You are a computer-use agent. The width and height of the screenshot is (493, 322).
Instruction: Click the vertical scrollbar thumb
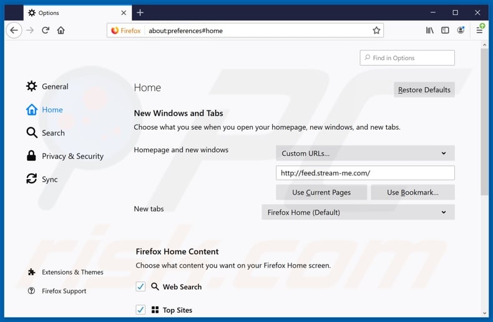coord(484,122)
